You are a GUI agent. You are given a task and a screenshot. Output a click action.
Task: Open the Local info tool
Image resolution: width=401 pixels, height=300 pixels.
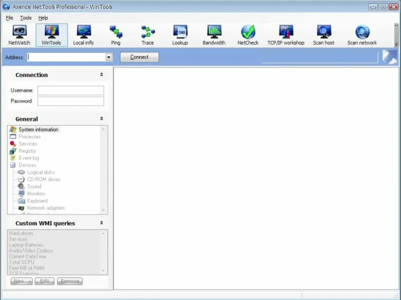click(x=83, y=35)
